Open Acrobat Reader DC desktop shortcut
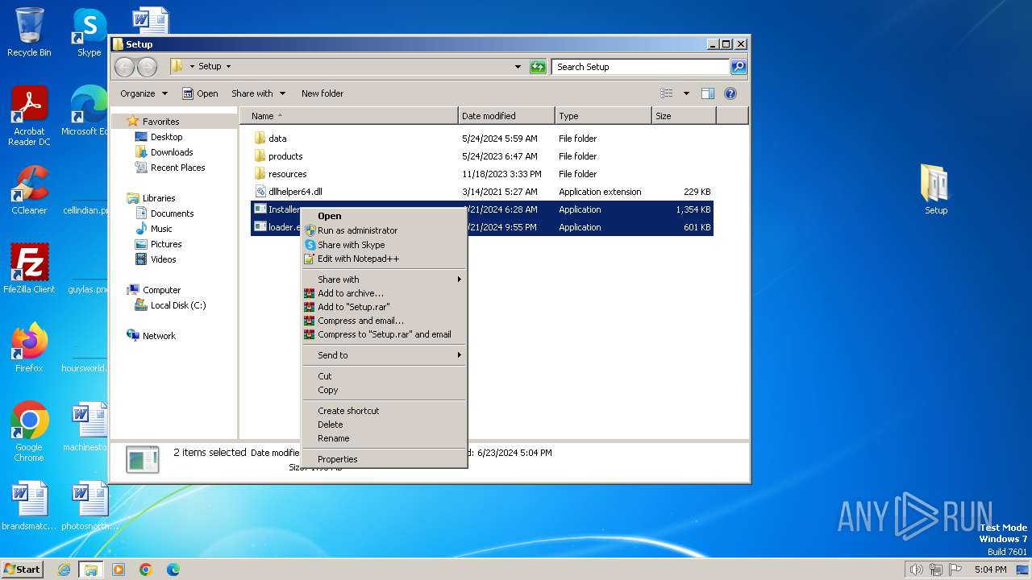Image resolution: width=1032 pixels, height=580 pixels. tap(29, 116)
